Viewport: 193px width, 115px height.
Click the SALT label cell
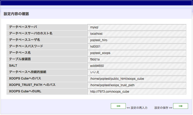(x=13, y=66)
